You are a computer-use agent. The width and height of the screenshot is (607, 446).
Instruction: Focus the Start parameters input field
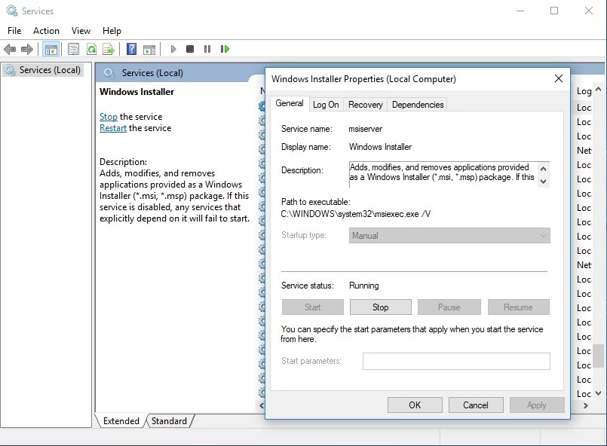456,361
